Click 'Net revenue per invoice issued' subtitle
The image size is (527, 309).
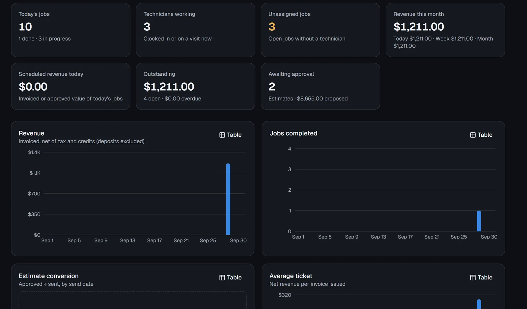point(307,284)
